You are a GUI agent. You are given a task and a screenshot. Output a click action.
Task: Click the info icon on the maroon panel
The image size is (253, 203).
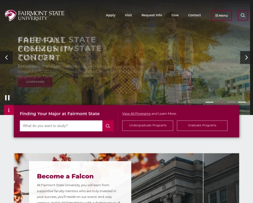[x=9, y=110]
